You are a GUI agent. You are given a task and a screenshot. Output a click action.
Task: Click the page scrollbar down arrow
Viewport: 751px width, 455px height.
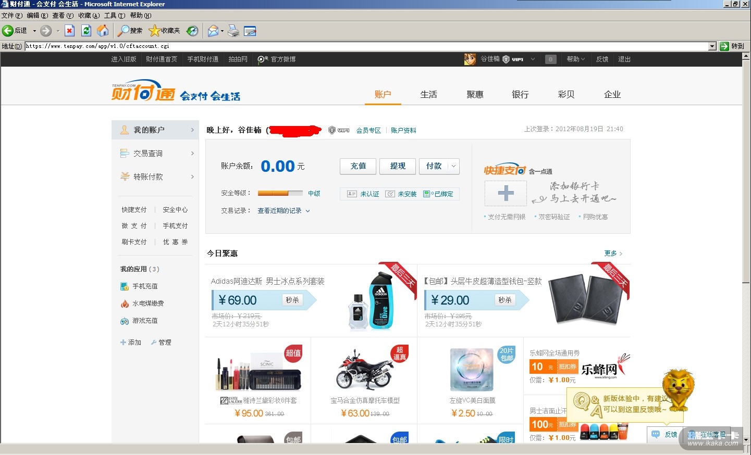tap(746, 439)
